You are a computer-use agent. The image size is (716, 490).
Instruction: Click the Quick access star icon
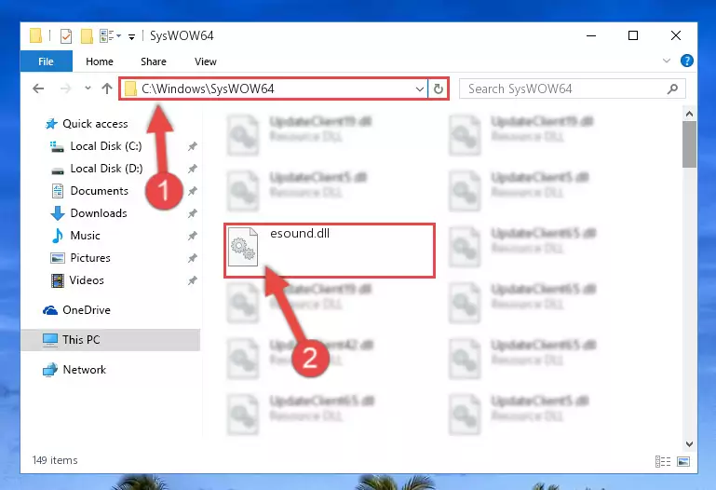tap(51, 124)
